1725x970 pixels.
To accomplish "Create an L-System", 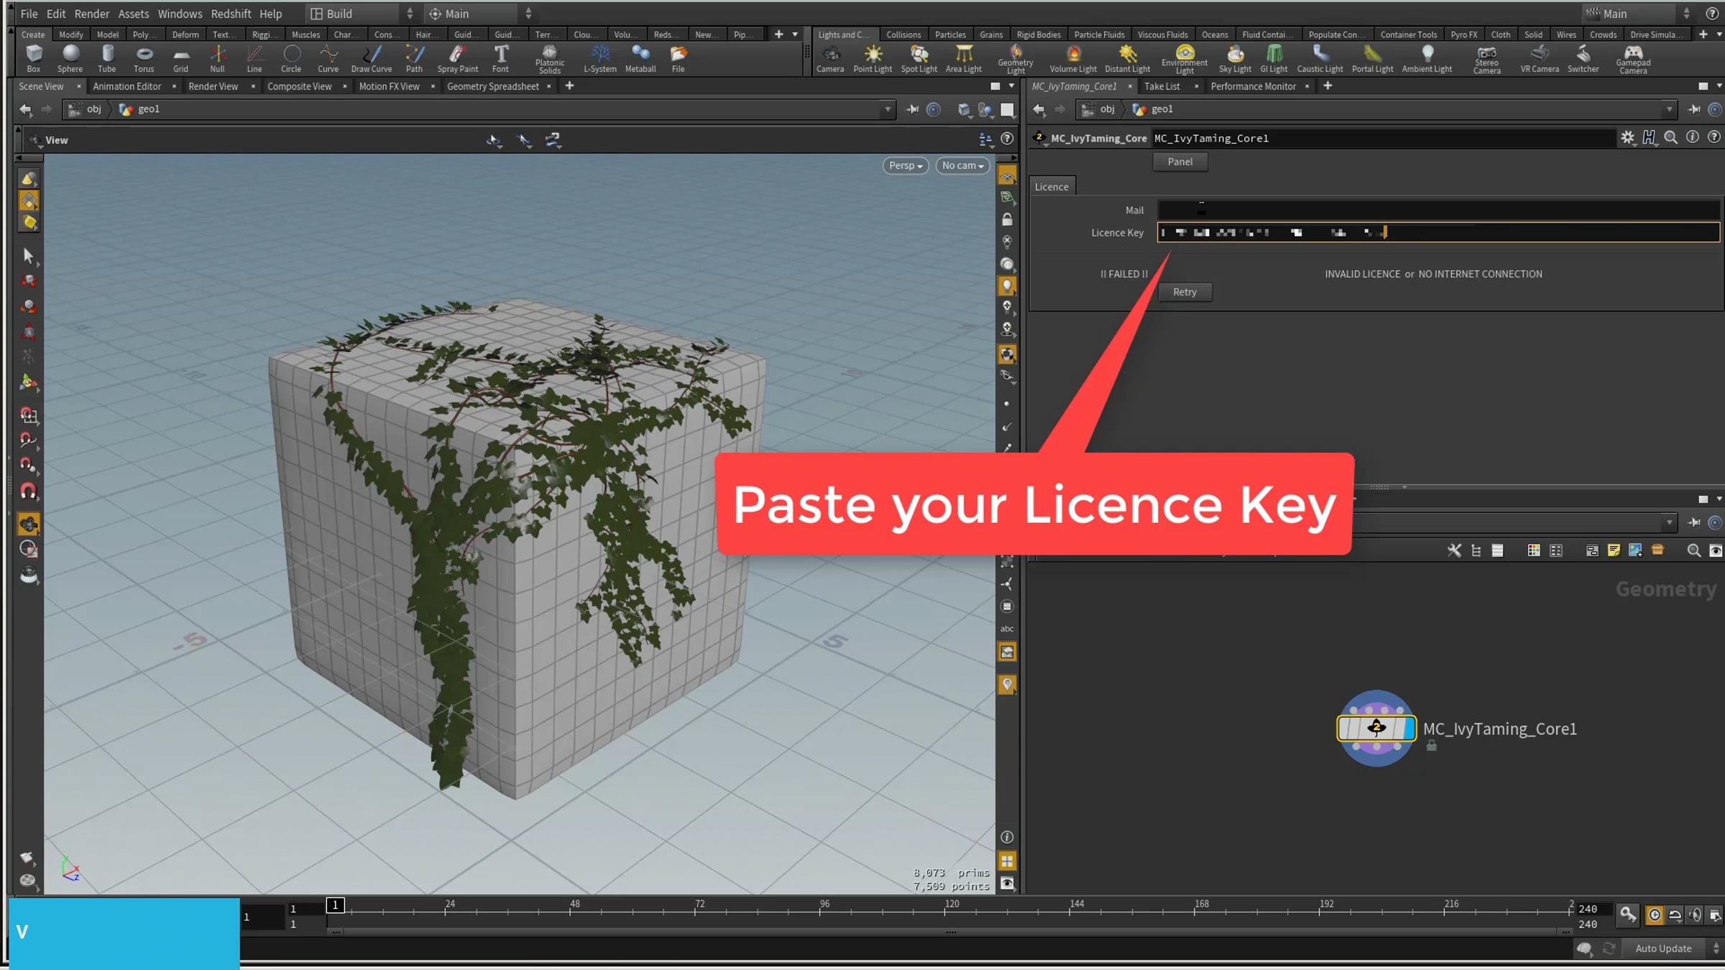I will pos(600,58).
